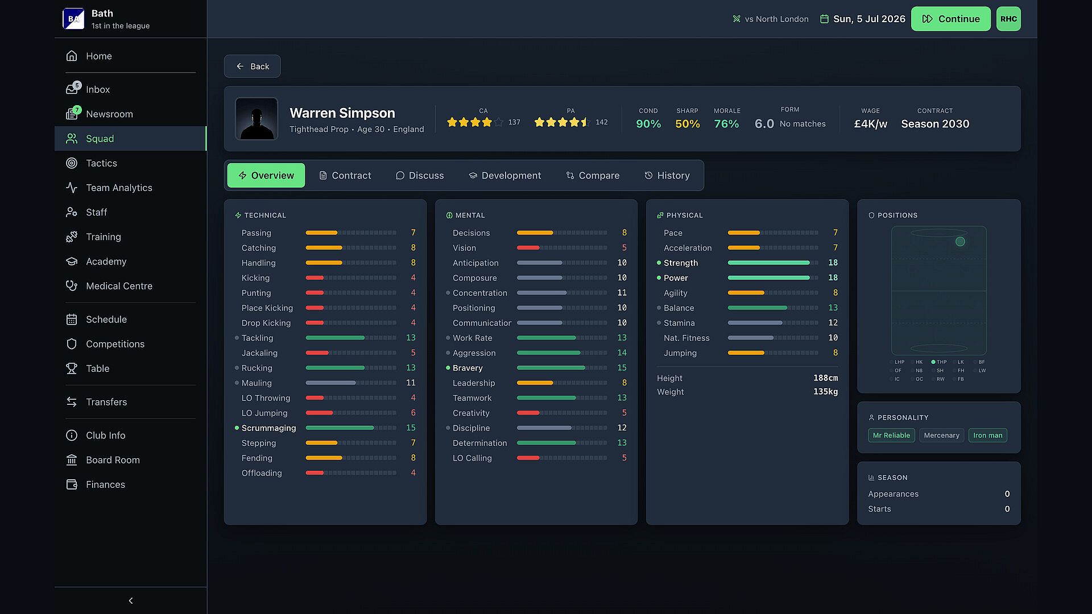The height and width of the screenshot is (614, 1092).
Task: Go back with the Back button
Action: pos(252,67)
